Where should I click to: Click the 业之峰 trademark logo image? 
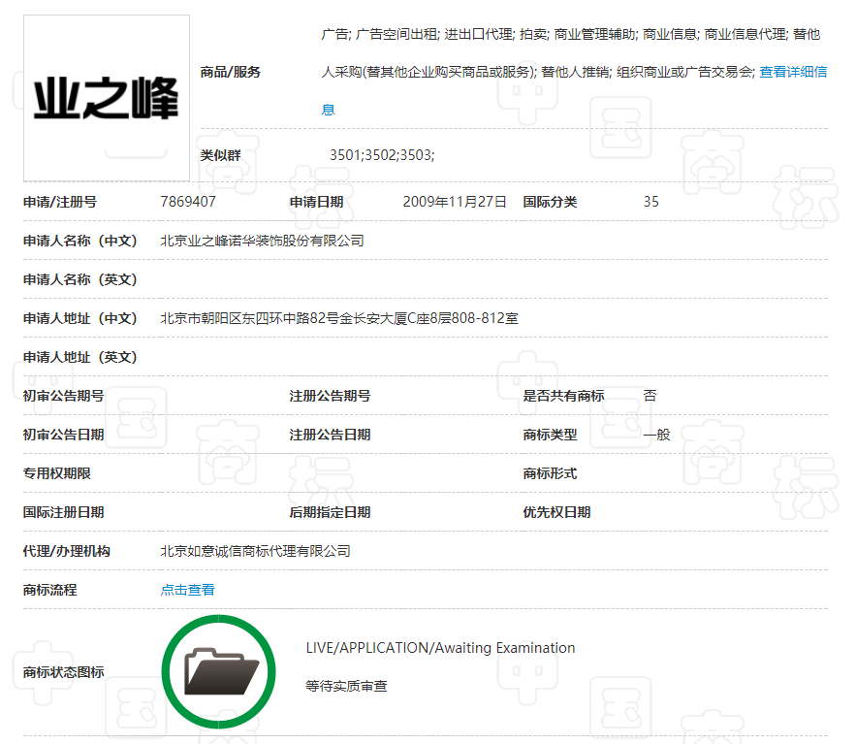(107, 98)
